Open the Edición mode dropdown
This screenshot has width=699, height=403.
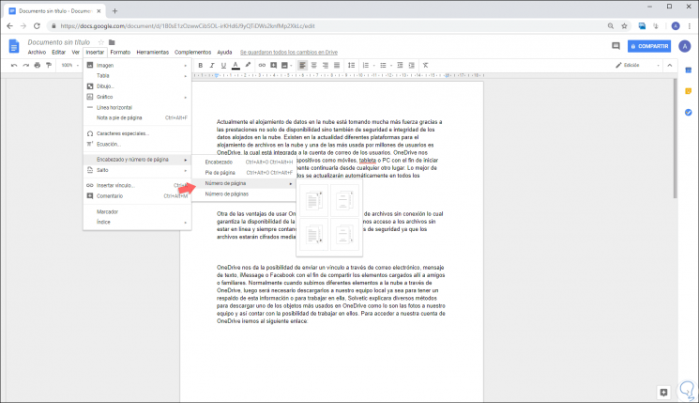[x=637, y=65]
